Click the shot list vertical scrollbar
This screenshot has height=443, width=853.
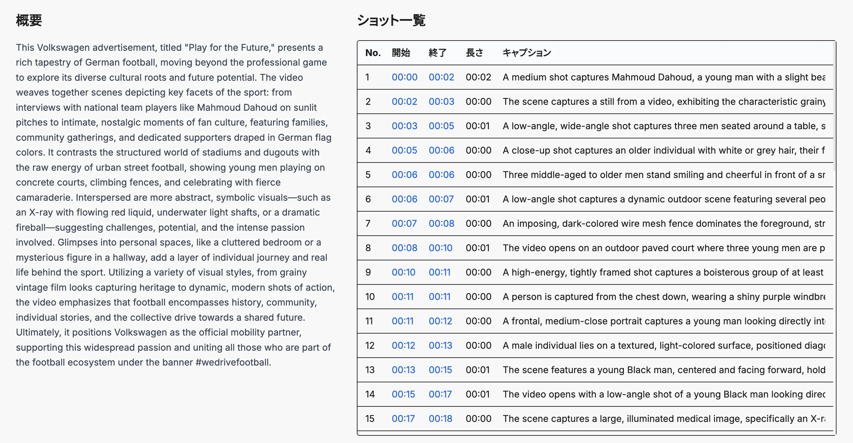[835, 106]
